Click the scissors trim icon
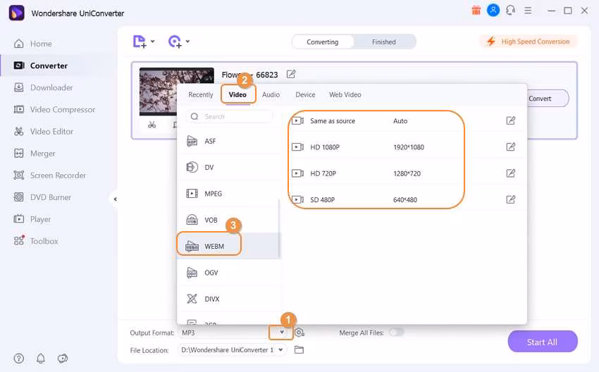 (x=152, y=125)
